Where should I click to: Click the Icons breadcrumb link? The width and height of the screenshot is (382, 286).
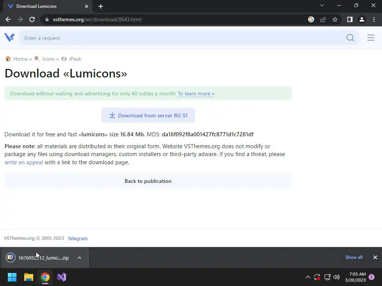[x=48, y=59]
